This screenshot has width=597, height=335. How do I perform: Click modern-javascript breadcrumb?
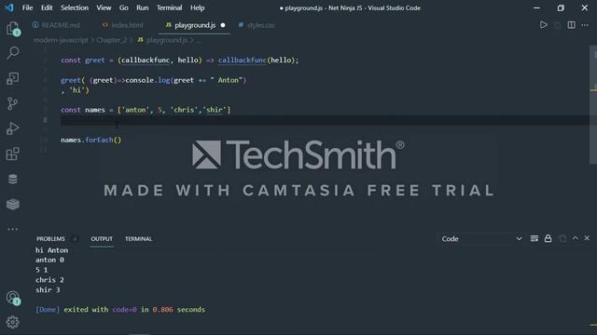(61, 40)
